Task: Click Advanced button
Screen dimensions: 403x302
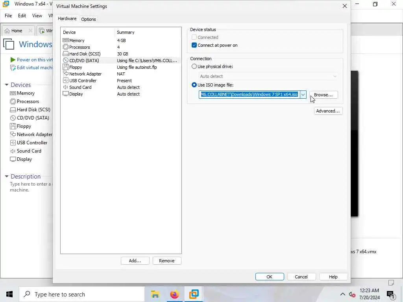Action: (x=328, y=111)
